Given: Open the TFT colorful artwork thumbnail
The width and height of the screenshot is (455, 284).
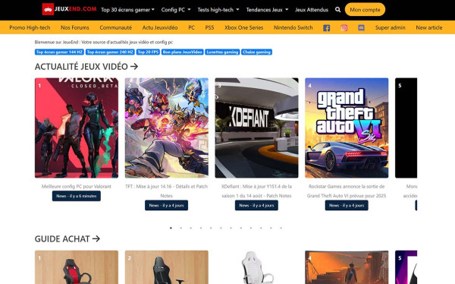Looking at the screenshot, I should click(x=167, y=128).
